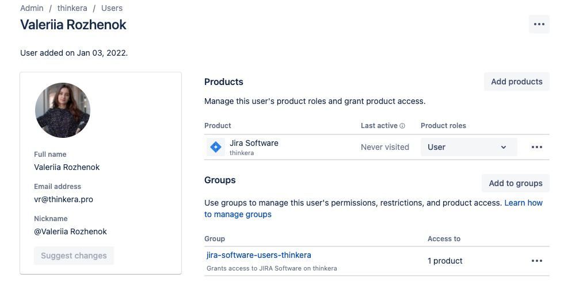This screenshot has height=282, width=564.
Task: Click the Product roles column header
Action: pyautogui.click(x=443, y=126)
